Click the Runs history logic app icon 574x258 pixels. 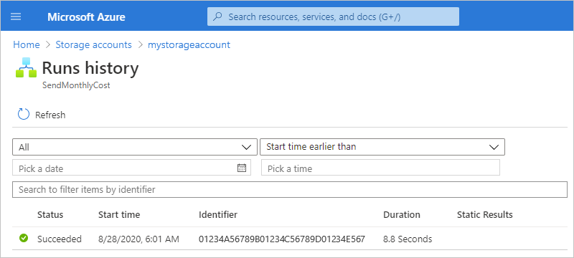[26, 67]
